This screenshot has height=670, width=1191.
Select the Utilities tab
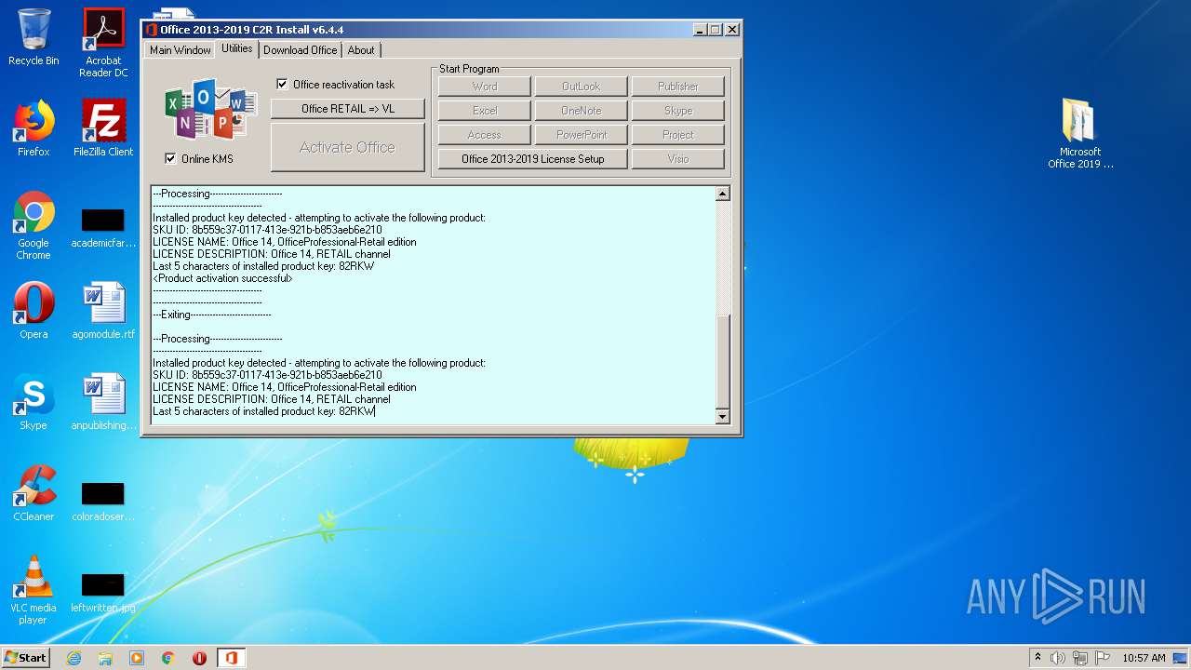236,48
